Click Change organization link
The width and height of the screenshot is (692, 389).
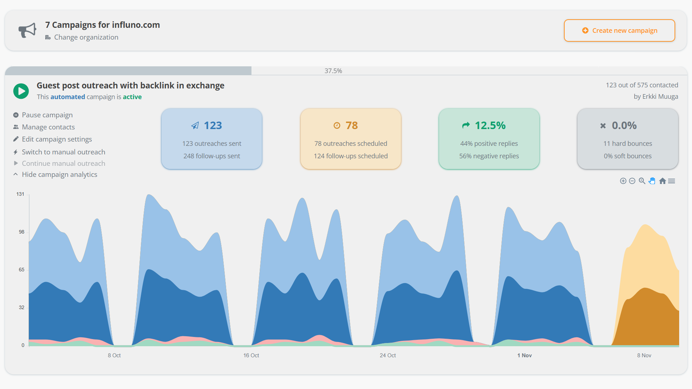coord(86,37)
